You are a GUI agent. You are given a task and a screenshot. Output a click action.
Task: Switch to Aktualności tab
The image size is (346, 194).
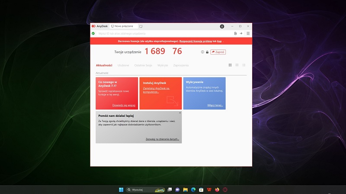(x=104, y=66)
